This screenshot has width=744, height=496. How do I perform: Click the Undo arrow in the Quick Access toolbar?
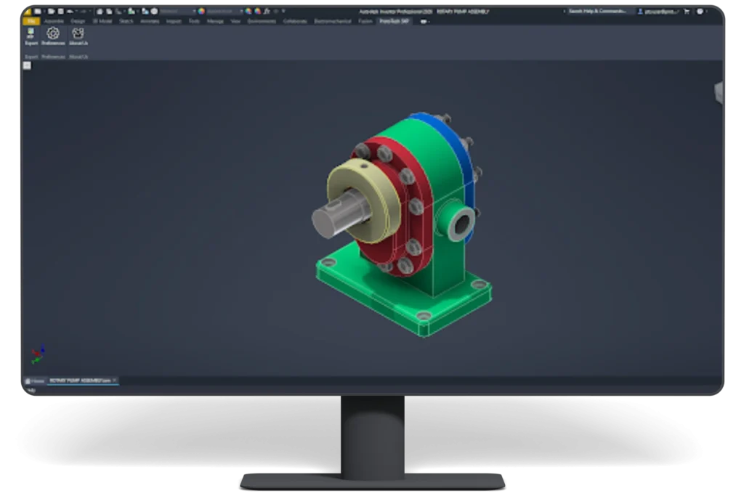coord(72,11)
